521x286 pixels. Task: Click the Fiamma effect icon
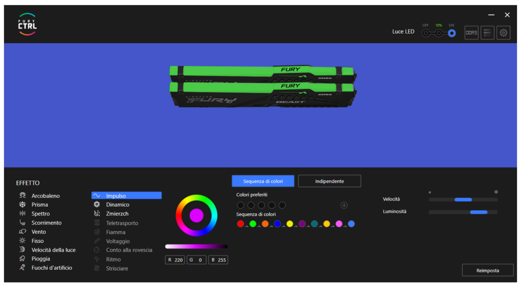(x=97, y=232)
